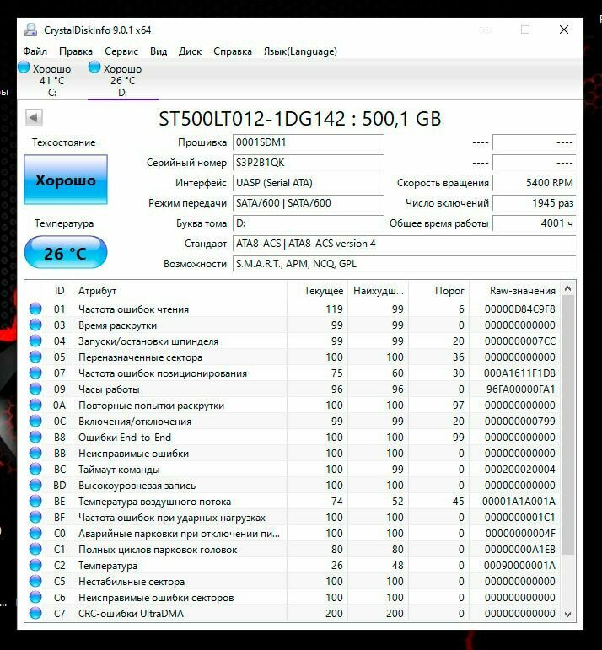The height and width of the screenshot is (650, 602).
Task: Click the Буква тома field D:
Action: 308,223
